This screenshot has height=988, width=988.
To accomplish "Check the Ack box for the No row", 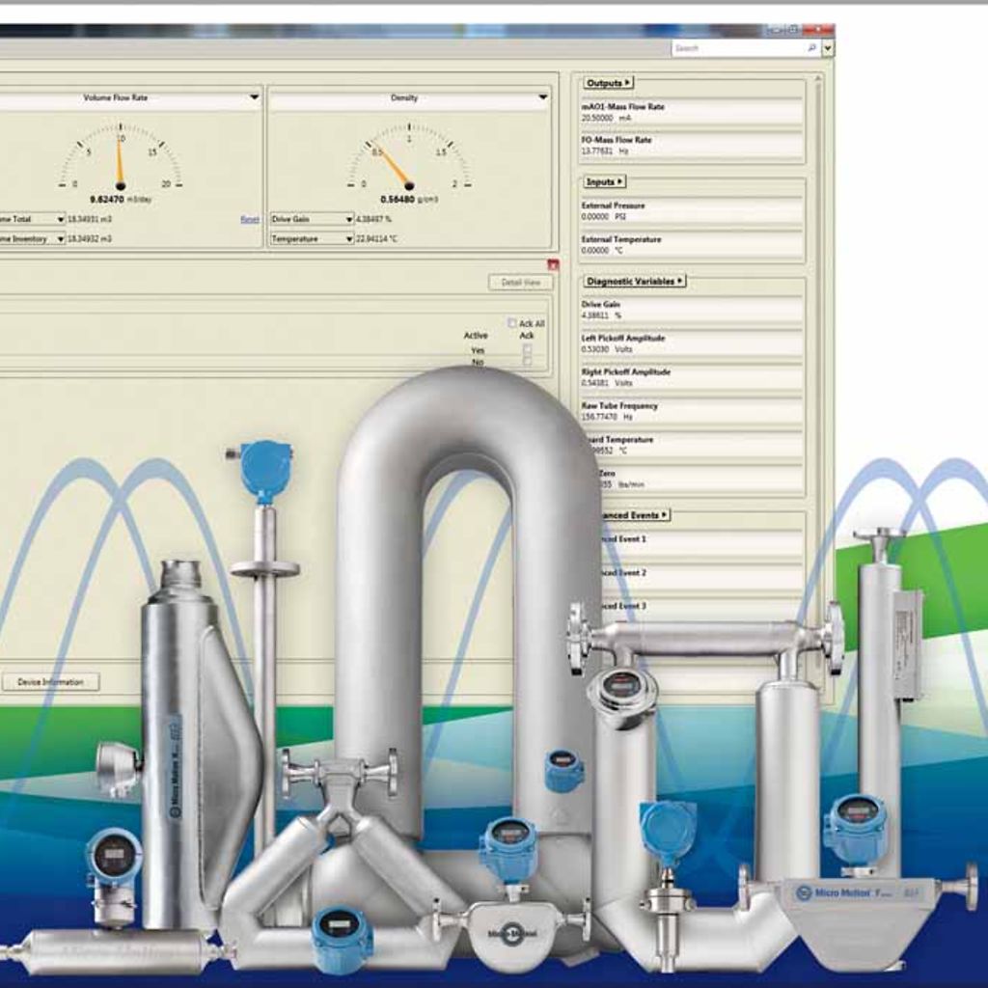I will click(x=527, y=362).
